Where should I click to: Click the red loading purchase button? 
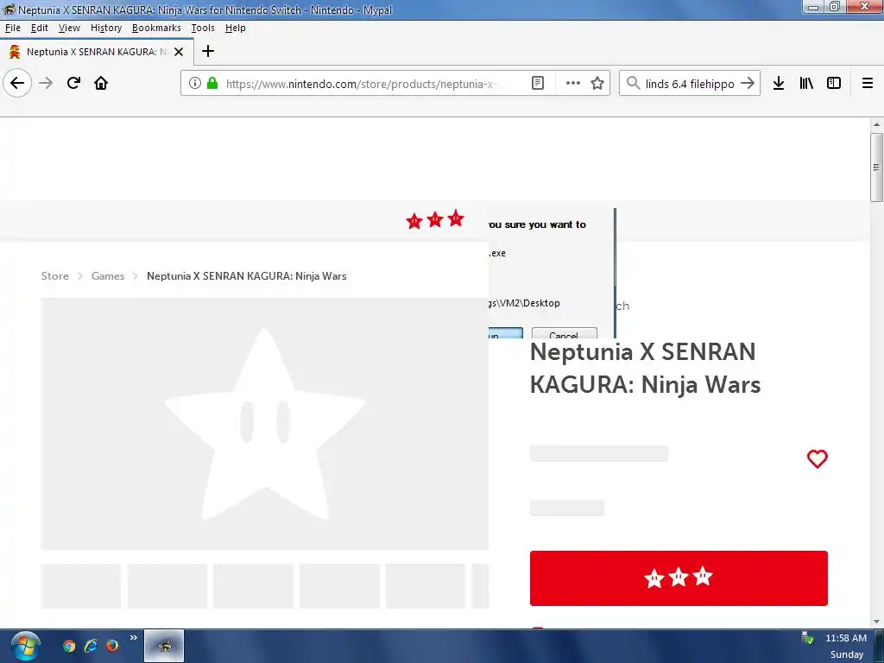tap(679, 578)
